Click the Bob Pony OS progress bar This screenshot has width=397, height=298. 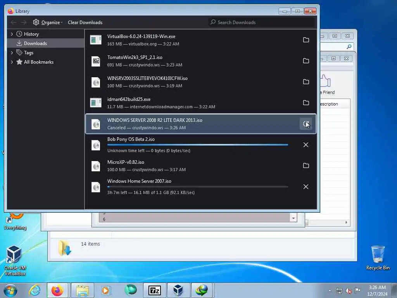point(197,145)
